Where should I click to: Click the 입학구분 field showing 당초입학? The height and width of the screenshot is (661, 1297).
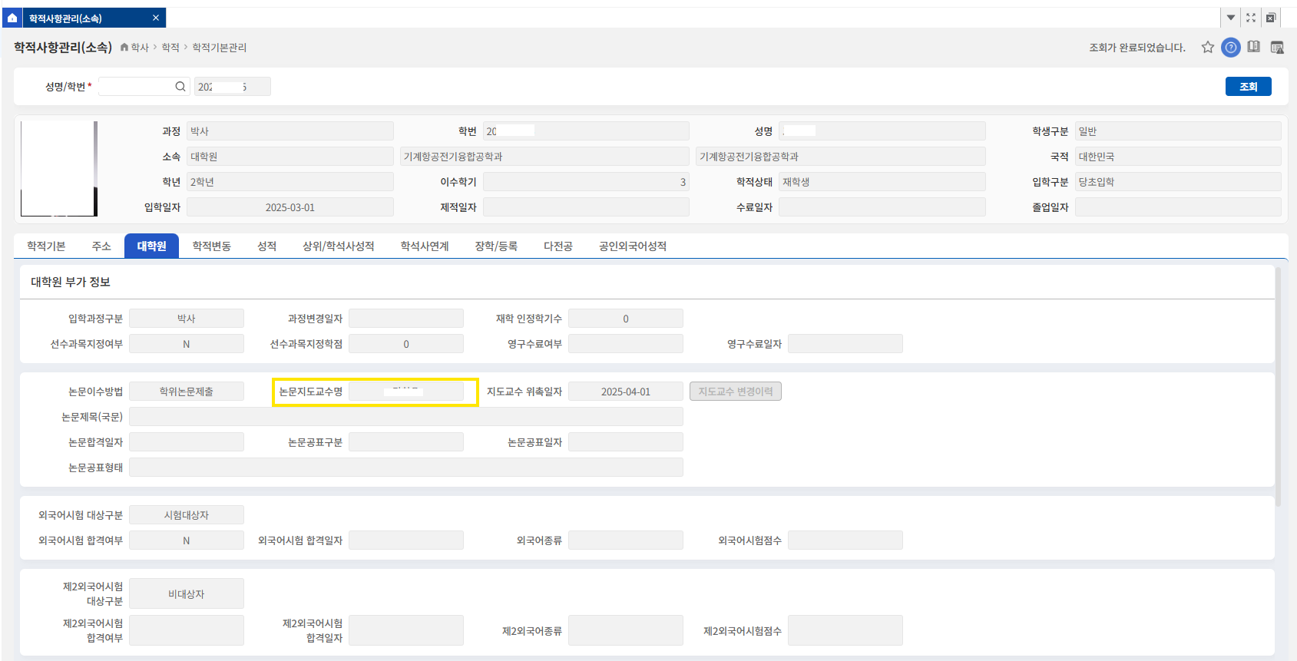[1178, 182]
